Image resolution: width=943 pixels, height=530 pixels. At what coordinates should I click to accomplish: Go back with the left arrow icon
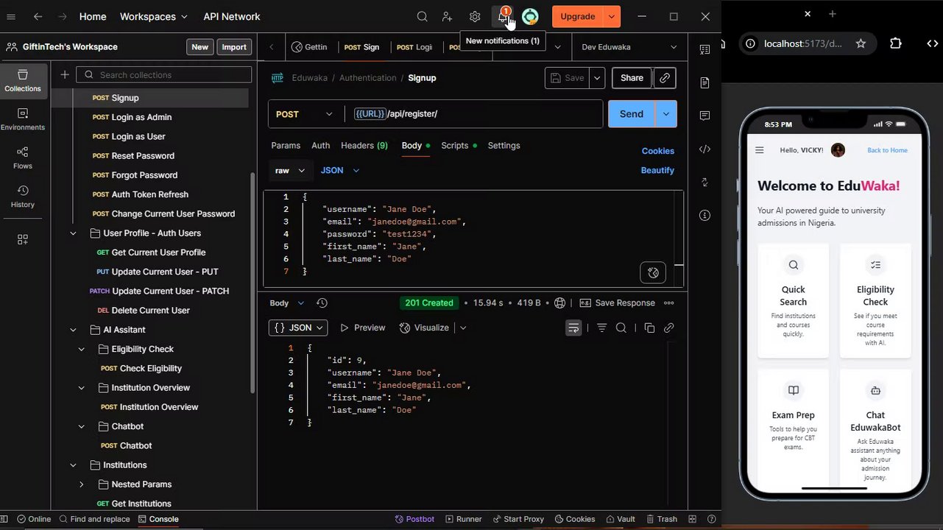click(x=38, y=16)
